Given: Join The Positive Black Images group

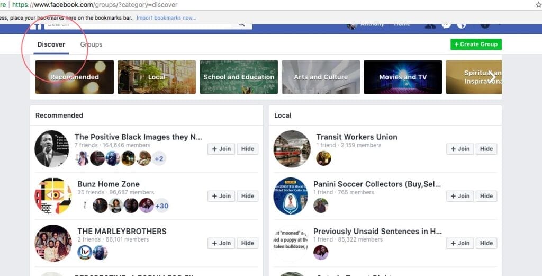Looking at the screenshot, I should point(221,149).
